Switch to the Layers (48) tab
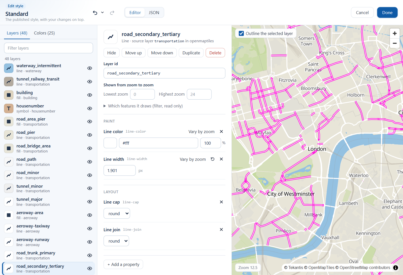This screenshot has width=403, height=275. (17, 33)
